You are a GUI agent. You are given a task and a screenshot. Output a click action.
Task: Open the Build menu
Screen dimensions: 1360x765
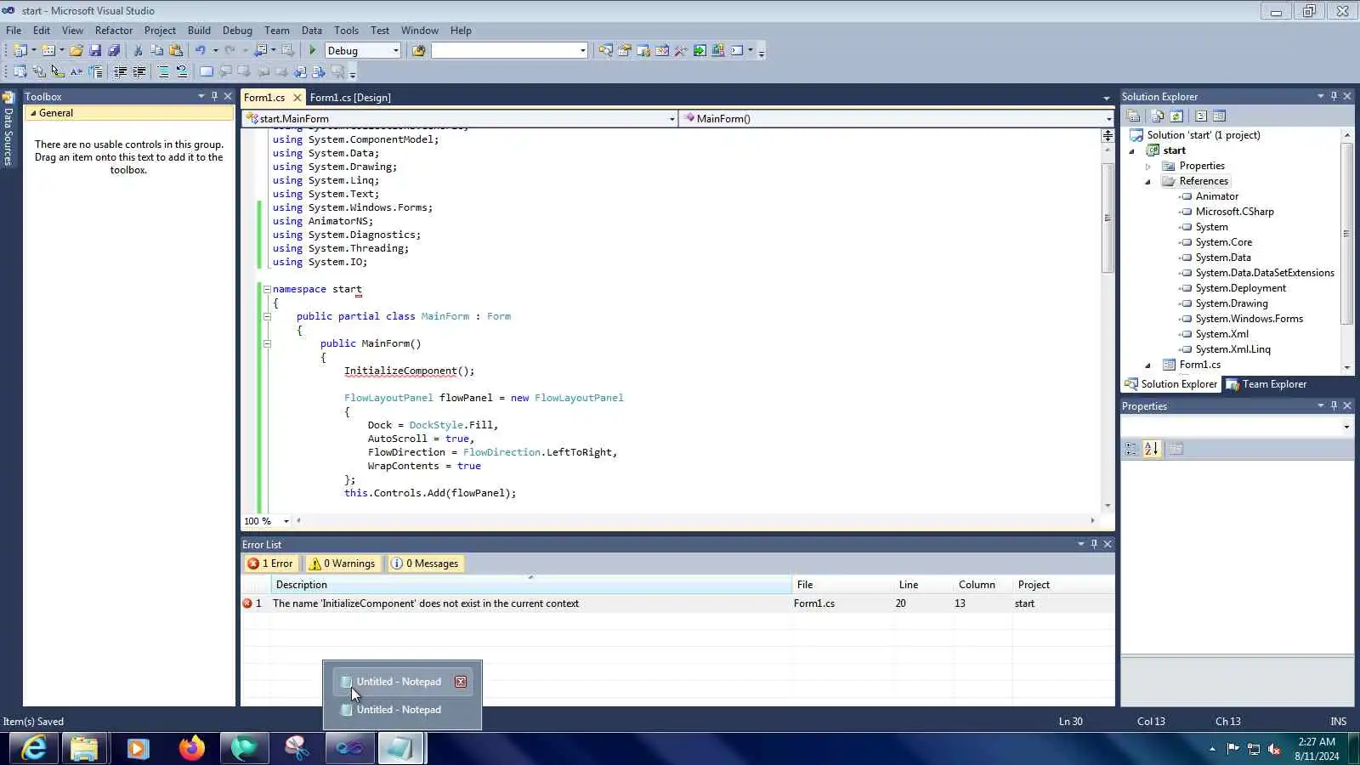pos(199,31)
